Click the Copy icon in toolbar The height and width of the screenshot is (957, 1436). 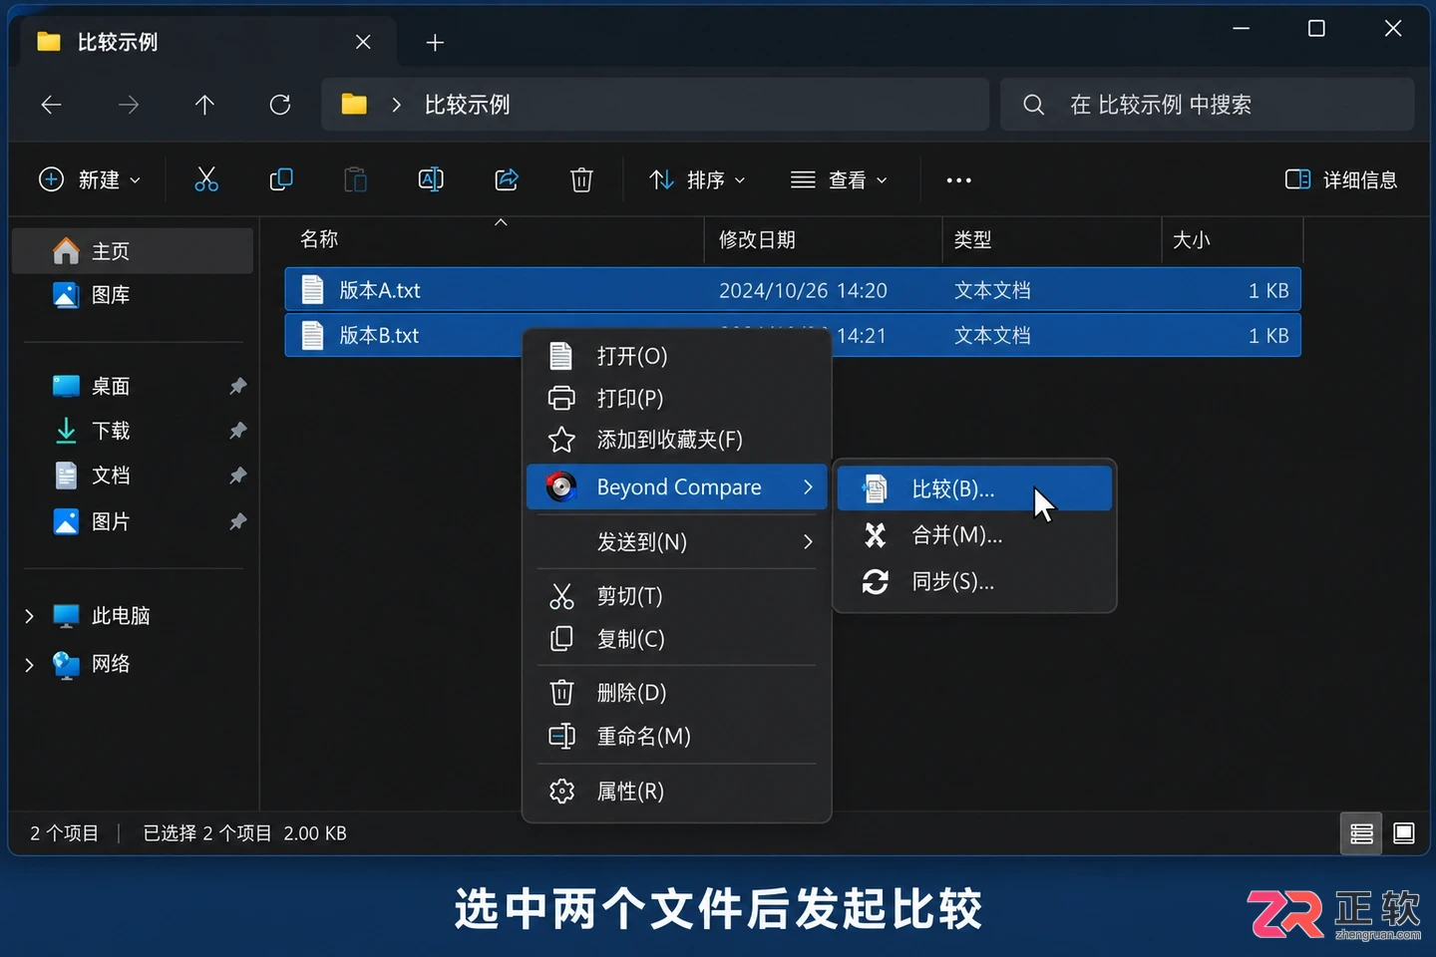pyautogui.click(x=281, y=179)
